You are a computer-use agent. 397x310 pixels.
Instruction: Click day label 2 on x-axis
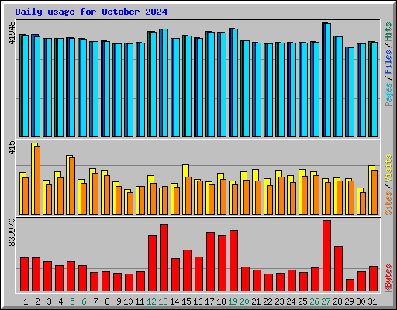pyautogui.click(x=37, y=301)
